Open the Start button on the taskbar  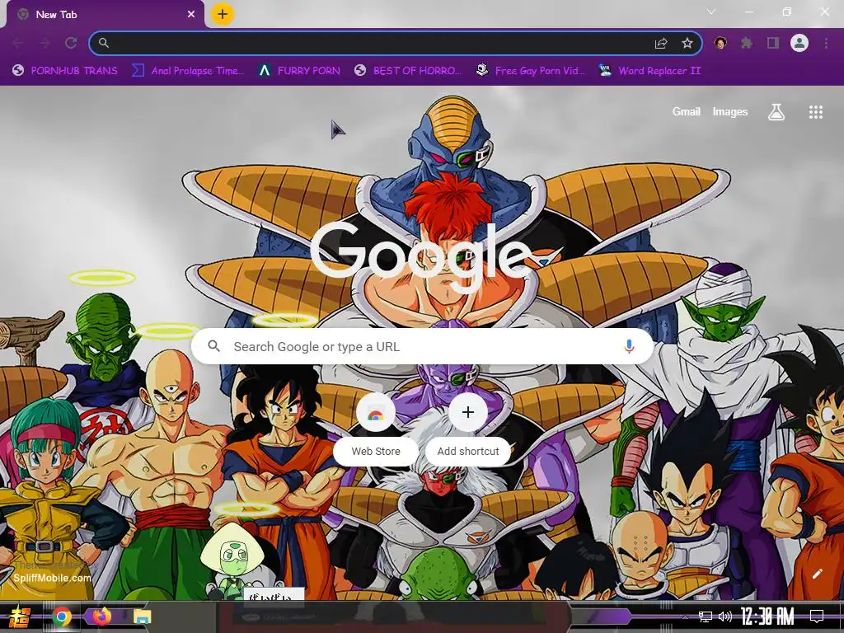click(20, 617)
